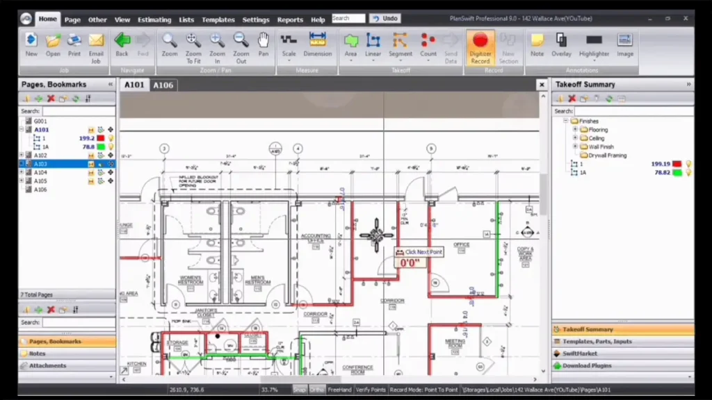Click the New job icon
Image resolution: width=712 pixels, height=400 pixels.
point(31,45)
